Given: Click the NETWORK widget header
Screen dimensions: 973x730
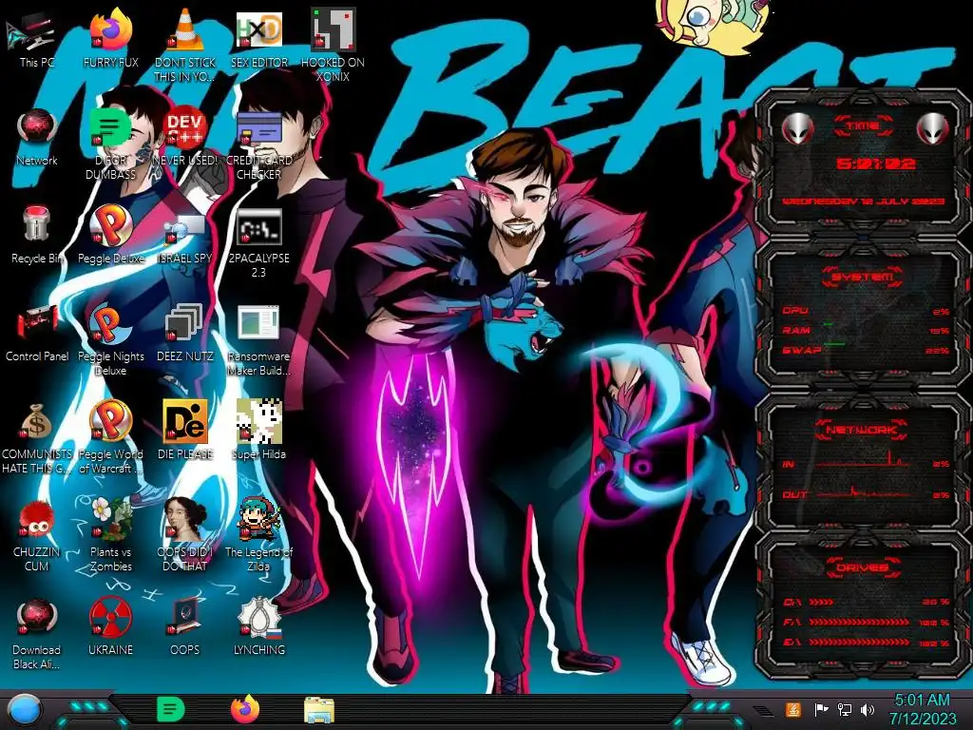Looking at the screenshot, I should (863, 430).
